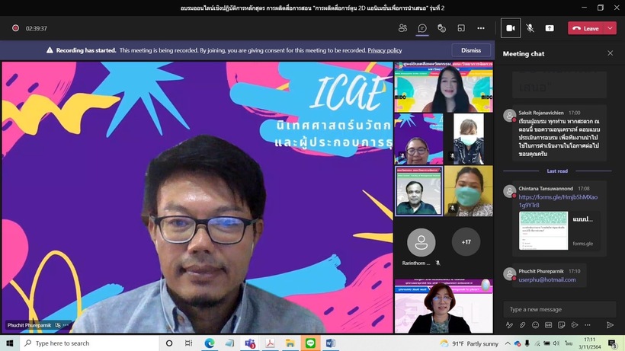
Task: Select the man in green shirt video tile
Action: (419, 191)
